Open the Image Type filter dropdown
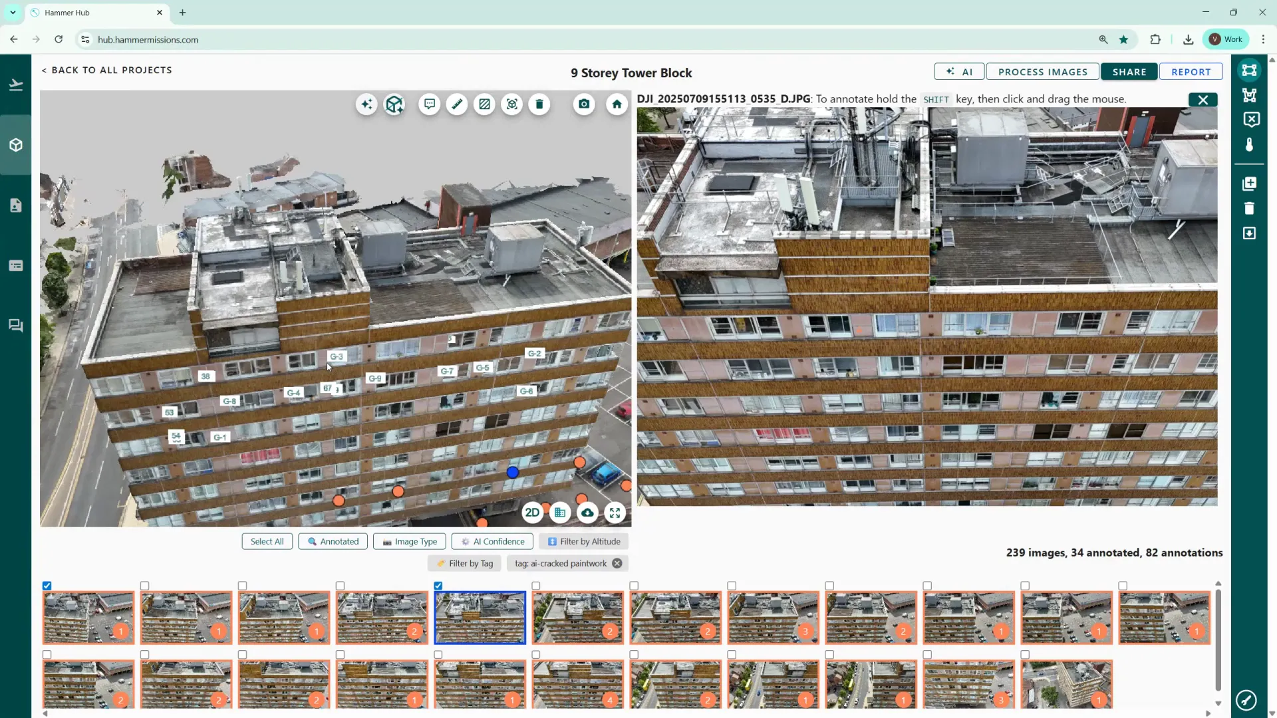1277x718 pixels. [410, 542]
